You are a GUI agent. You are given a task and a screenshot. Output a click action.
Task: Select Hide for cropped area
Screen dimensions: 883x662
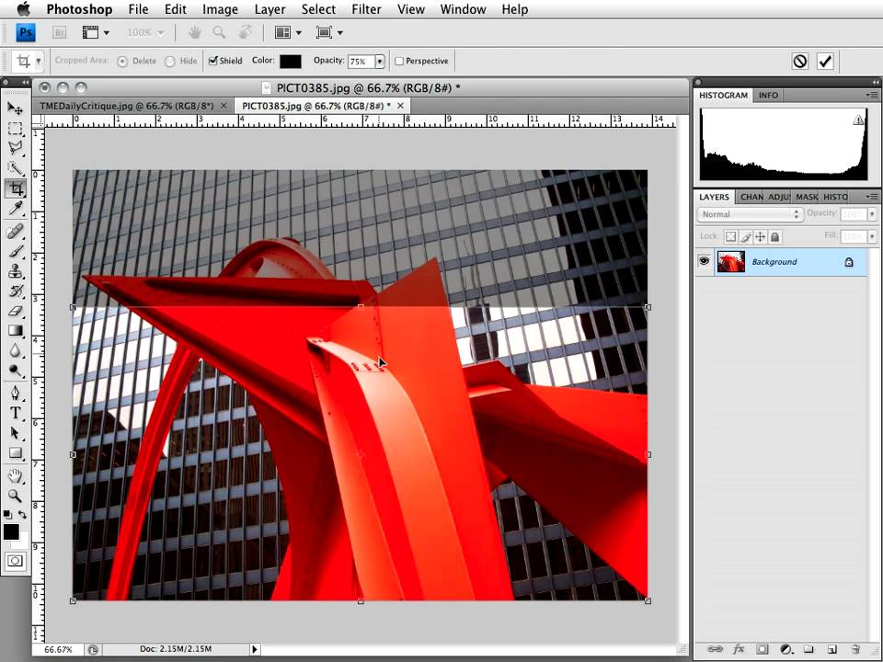tap(170, 62)
